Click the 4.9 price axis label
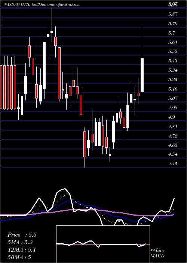Image resolution: width=187 pixels, height=263 pixels. [x=172, y=117]
